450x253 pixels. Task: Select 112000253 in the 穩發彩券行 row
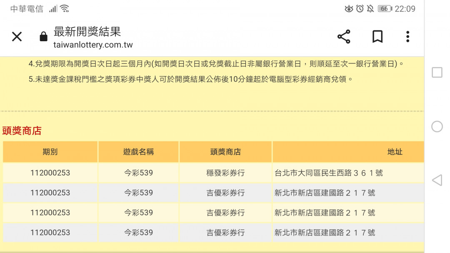(x=50, y=173)
